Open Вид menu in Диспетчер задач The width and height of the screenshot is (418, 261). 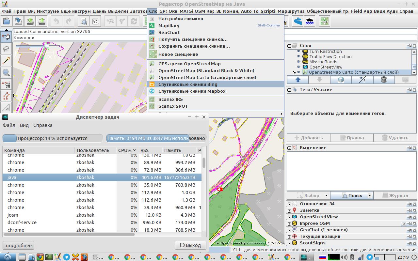24,125
